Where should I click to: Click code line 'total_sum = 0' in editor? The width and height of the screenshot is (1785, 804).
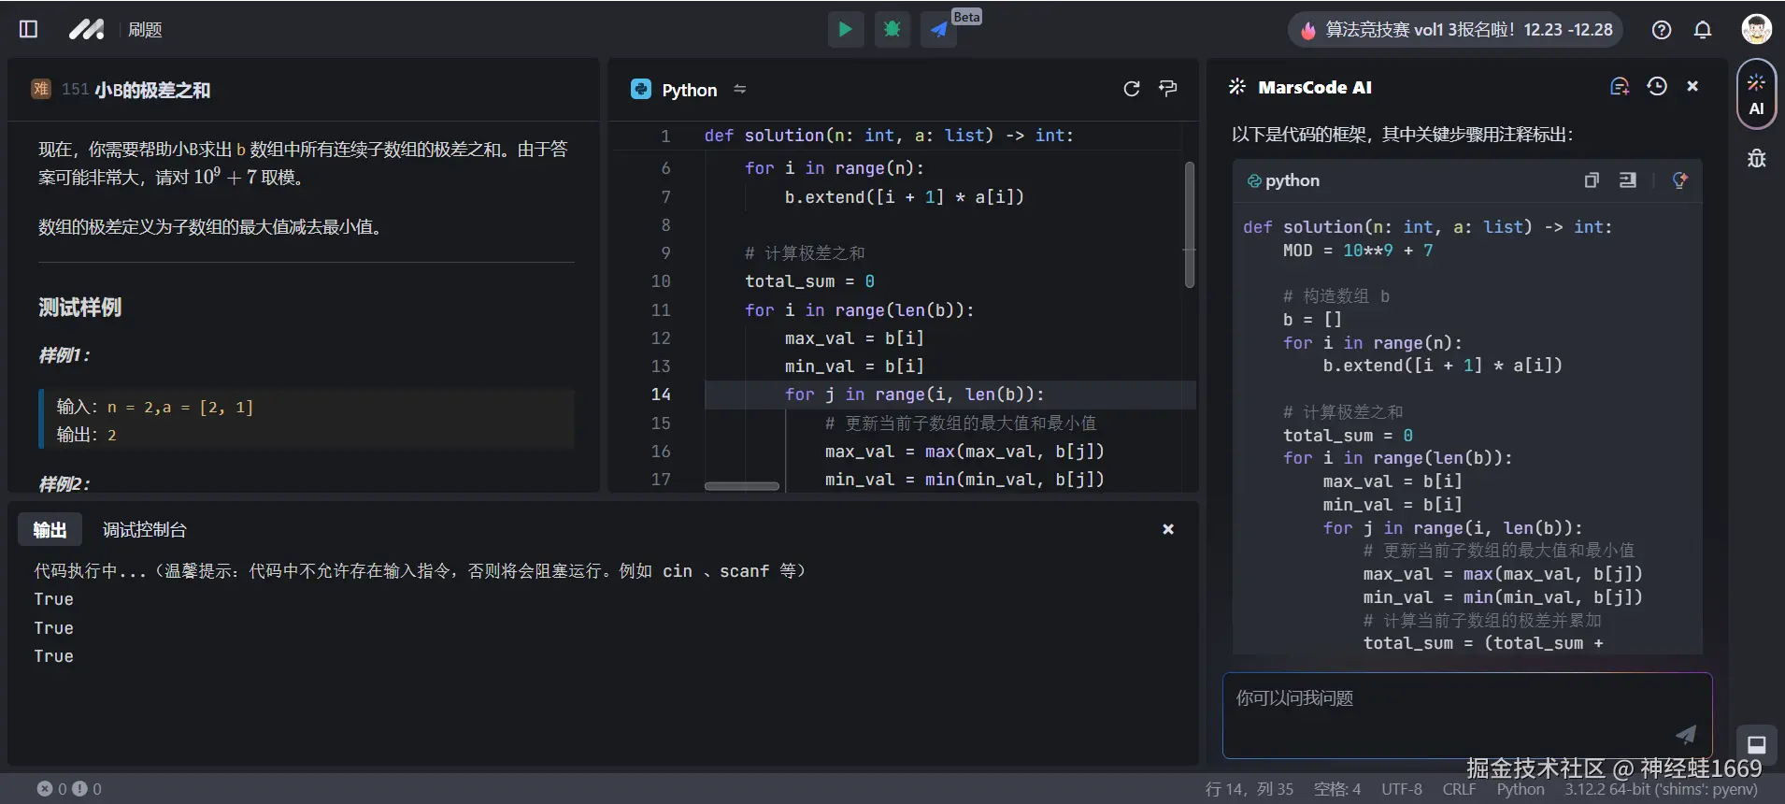click(x=809, y=281)
